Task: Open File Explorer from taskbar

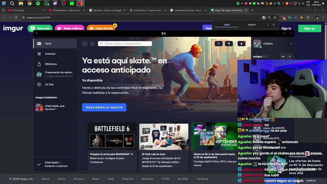Action: [x=21, y=3]
